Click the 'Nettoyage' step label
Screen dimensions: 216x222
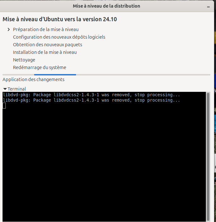coord(24,60)
